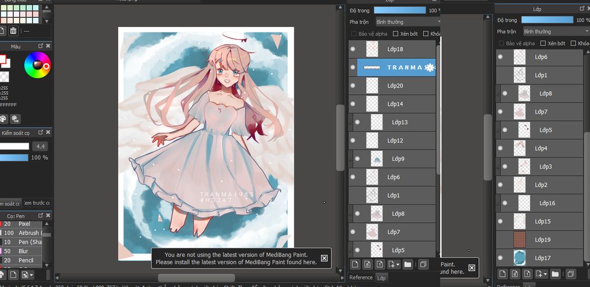The height and width of the screenshot is (287, 590).
Task: Close the Cọ: Pen brush panel
Action: click(48, 216)
